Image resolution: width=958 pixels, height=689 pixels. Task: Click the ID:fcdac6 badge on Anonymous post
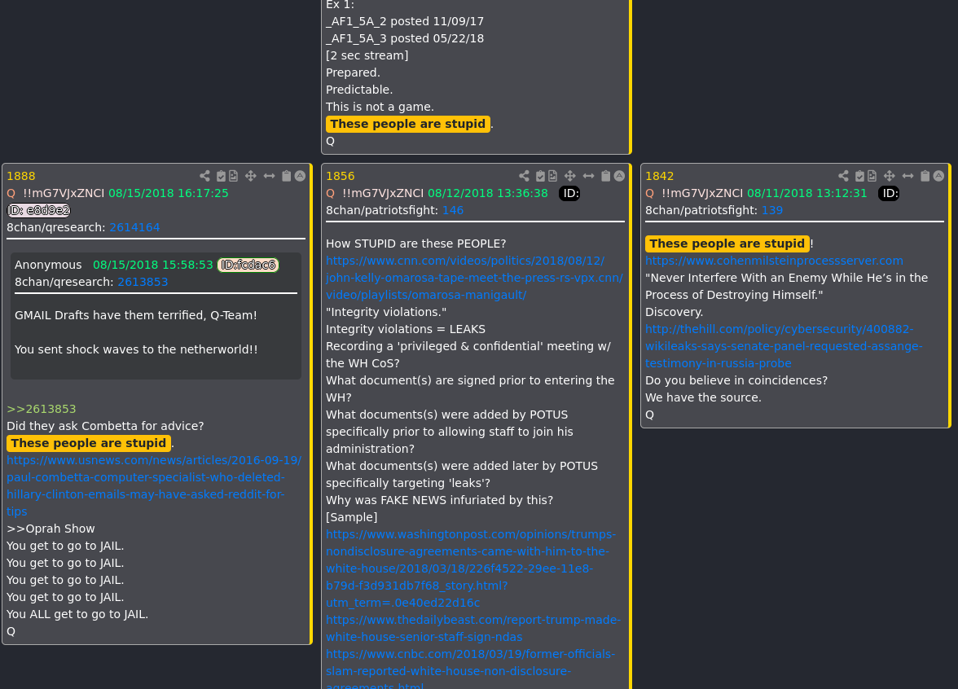point(248,265)
